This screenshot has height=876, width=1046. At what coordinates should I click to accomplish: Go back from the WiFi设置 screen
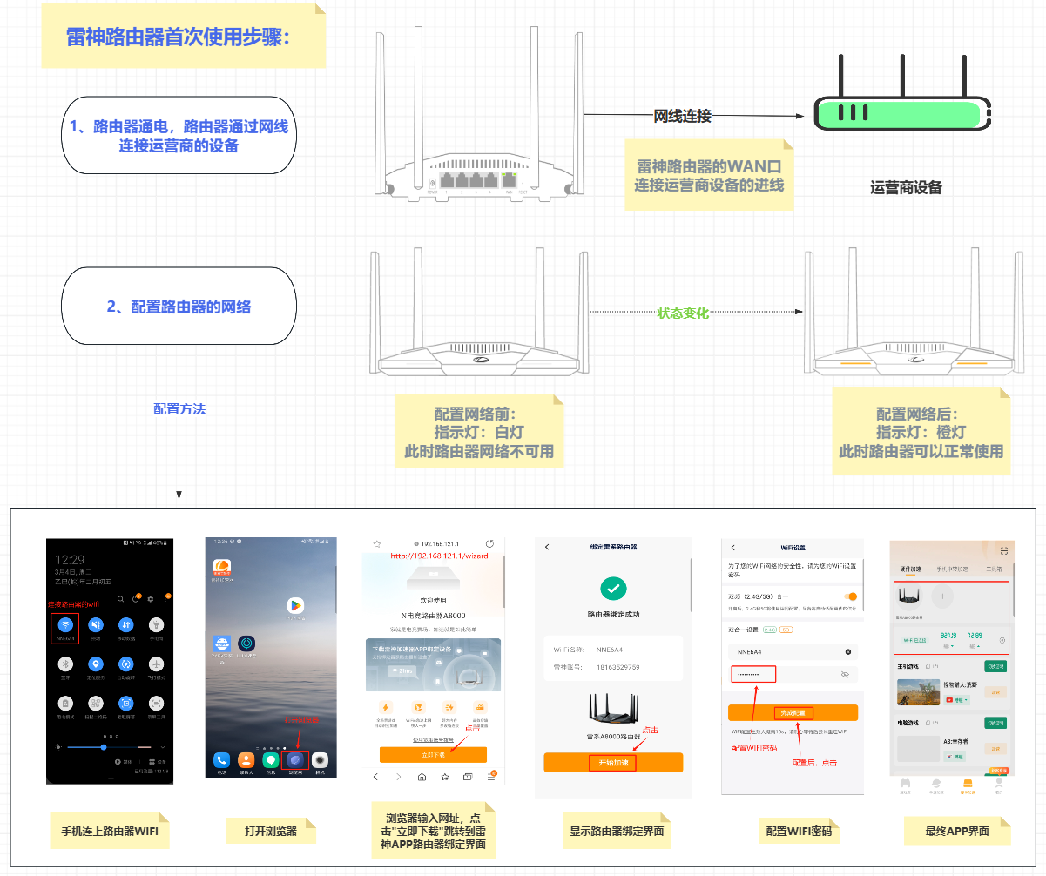pyautogui.click(x=733, y=548)
